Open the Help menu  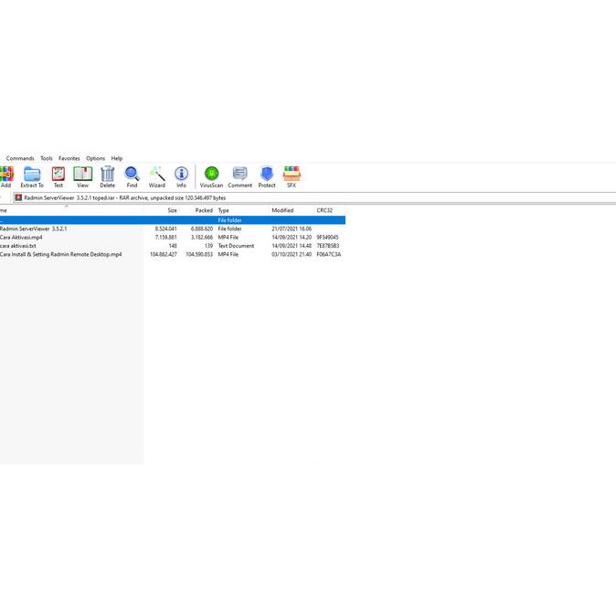(x=117, y=158)
